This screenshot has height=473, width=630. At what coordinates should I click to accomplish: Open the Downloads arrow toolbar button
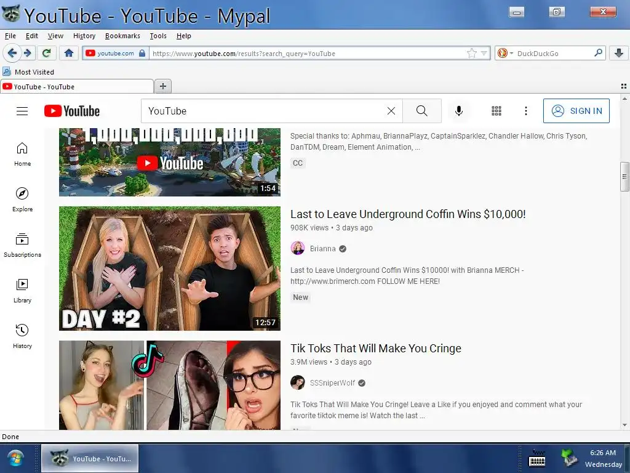click(x=619, y=53)
